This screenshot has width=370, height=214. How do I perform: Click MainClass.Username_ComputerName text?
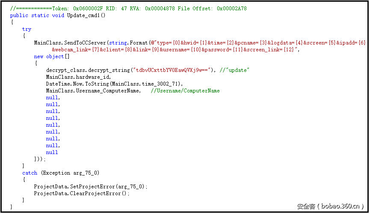(92, 91)
